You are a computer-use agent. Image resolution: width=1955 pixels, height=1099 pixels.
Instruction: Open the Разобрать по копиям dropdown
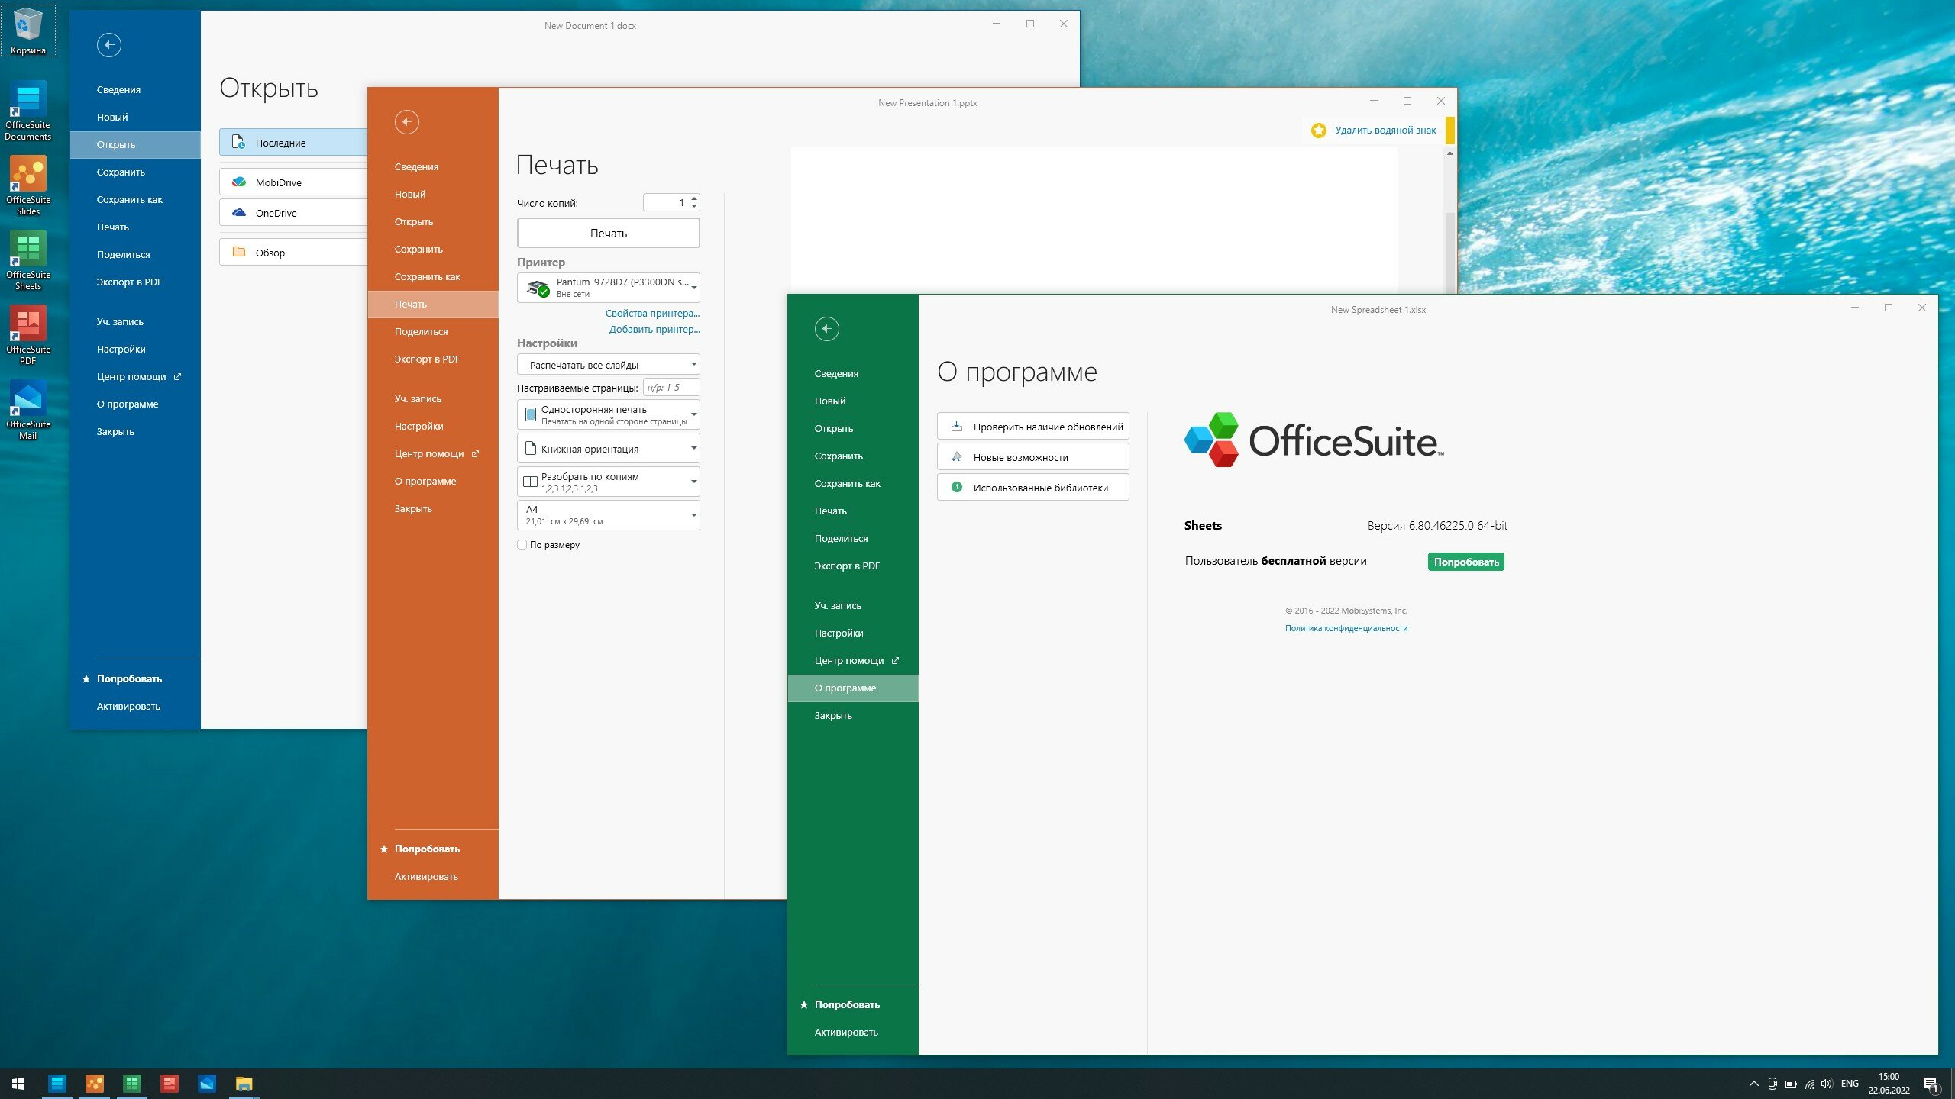[x=609, y=482]
